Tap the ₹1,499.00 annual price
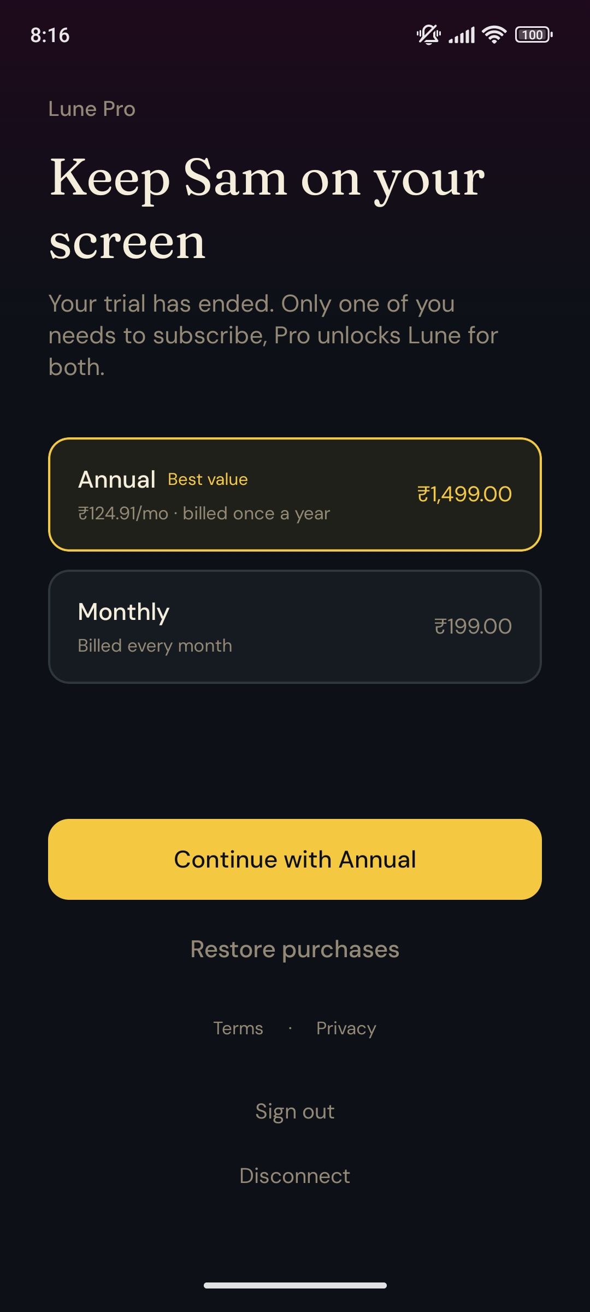 click(x=464, y=494)
